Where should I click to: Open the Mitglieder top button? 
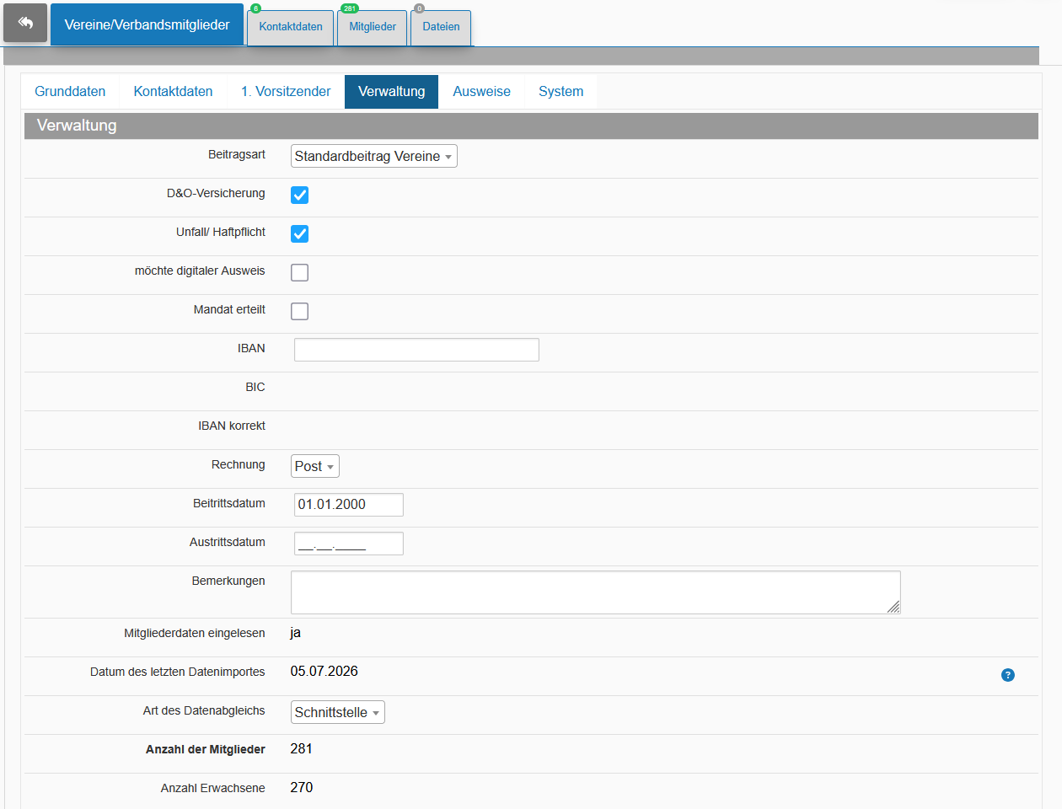click(373, 27)
